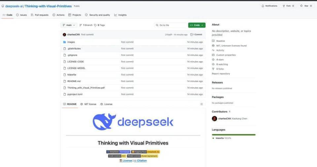Open the first commit message in header row
This screenshot has width=317, height=167.
[87, 35]
